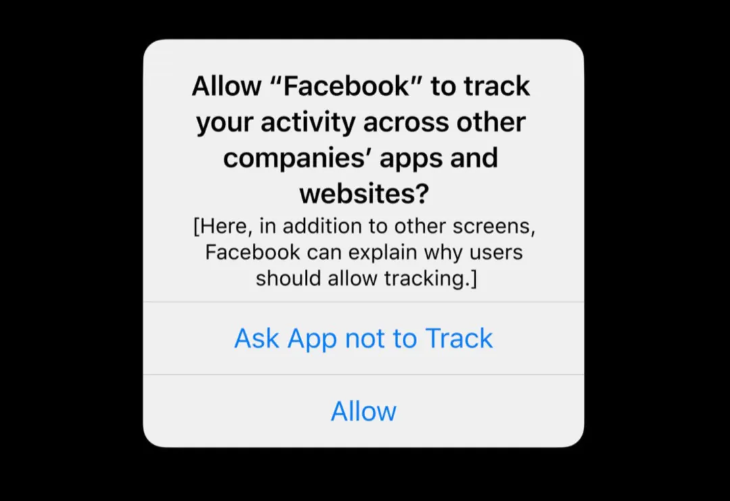Click the word "Facebook" in the bold title
Viewport: 730px width, 501px height.
[x=346, y=86]
